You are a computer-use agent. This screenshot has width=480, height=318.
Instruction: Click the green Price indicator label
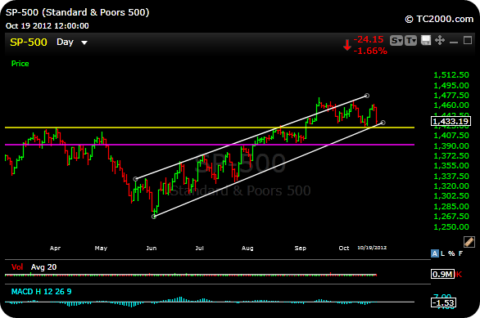[20, 64]
